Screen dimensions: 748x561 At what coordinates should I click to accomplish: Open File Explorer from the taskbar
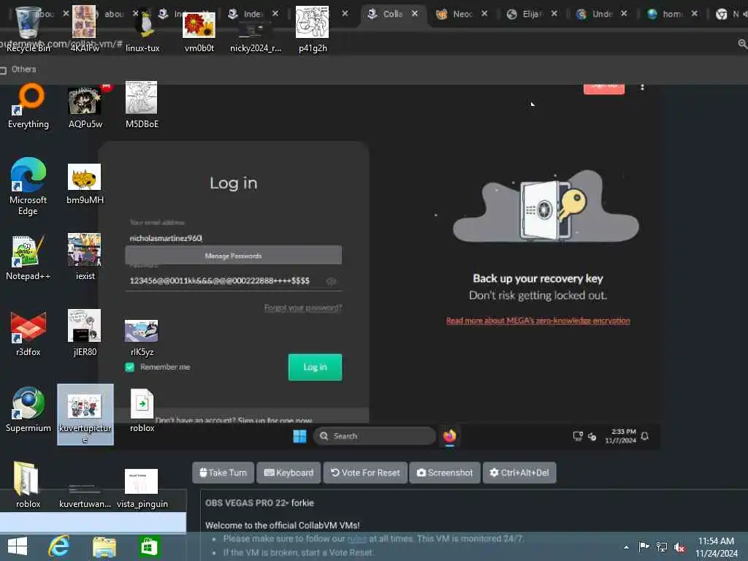coord(104,546)
